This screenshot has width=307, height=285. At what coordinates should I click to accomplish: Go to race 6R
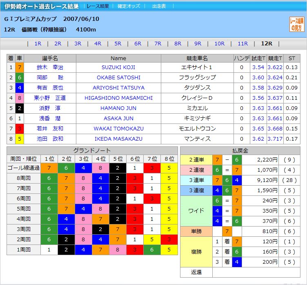tap(138, 43)
